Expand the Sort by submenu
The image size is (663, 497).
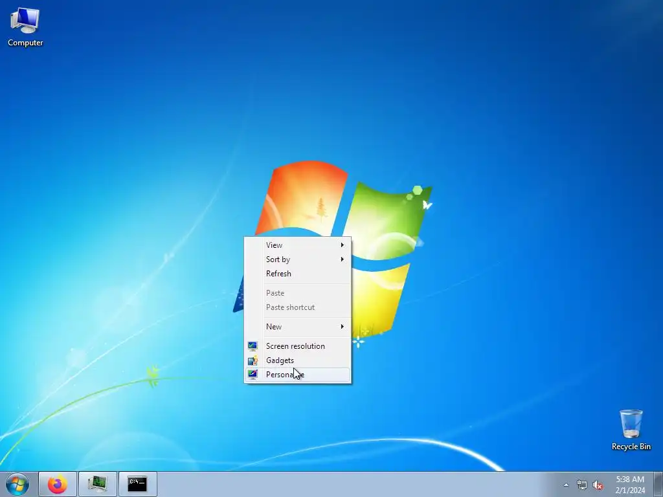[x=298, y=260]
